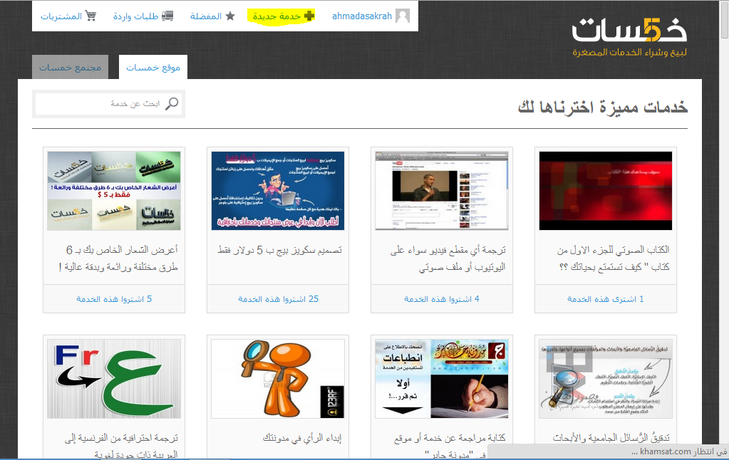Open title ترجمة أي مقطع فيديو
The height and width of the screenshot is (460, 729).
[x=448, y=258]
